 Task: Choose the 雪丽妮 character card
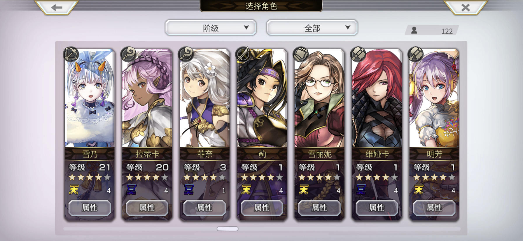click(319, 134)
